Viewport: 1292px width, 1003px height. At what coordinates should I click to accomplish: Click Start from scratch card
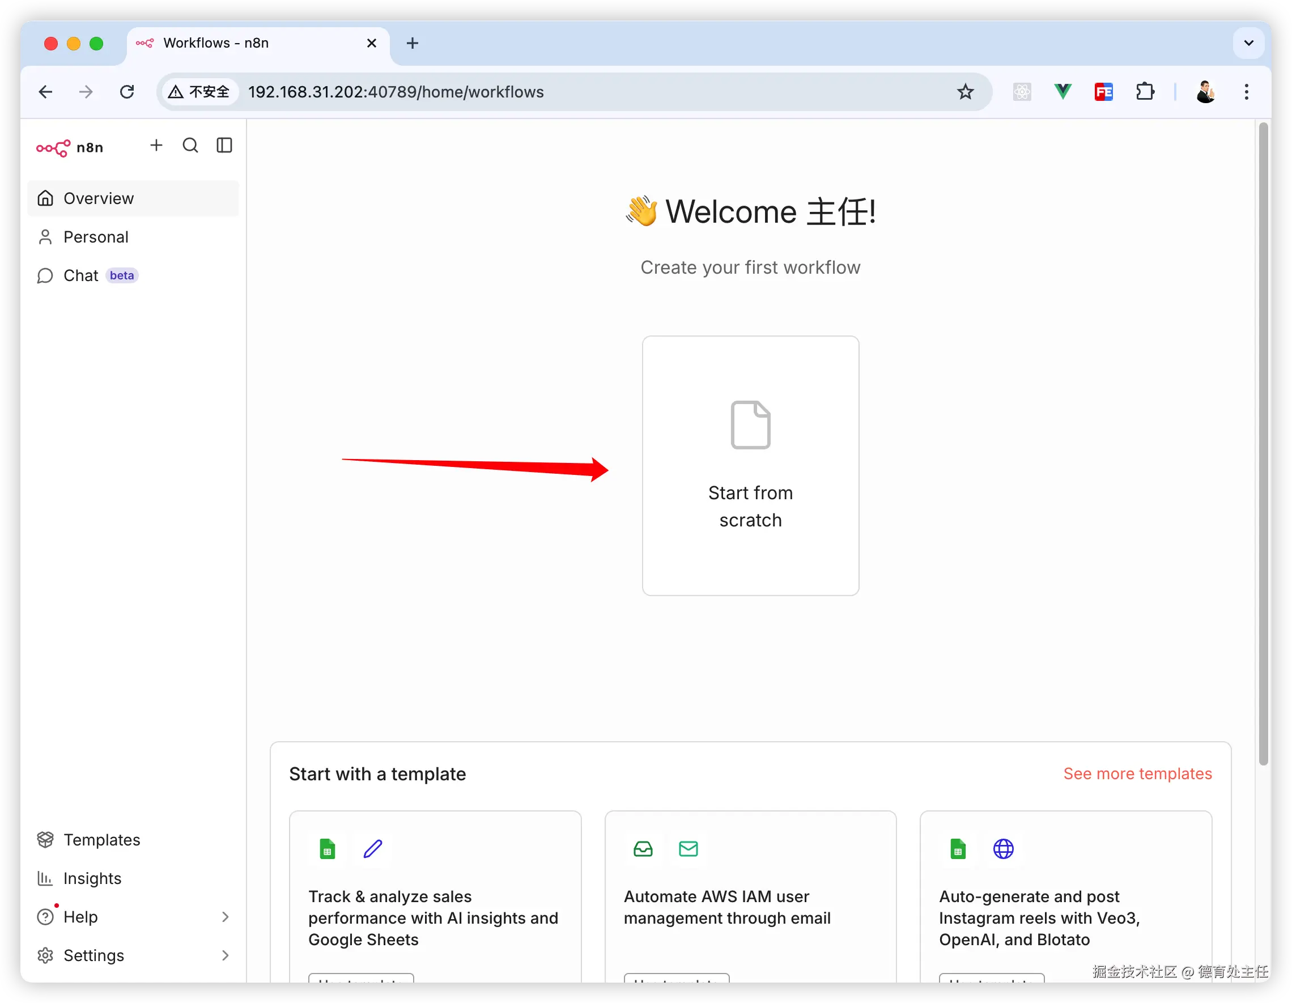click(x=750, y=466)
